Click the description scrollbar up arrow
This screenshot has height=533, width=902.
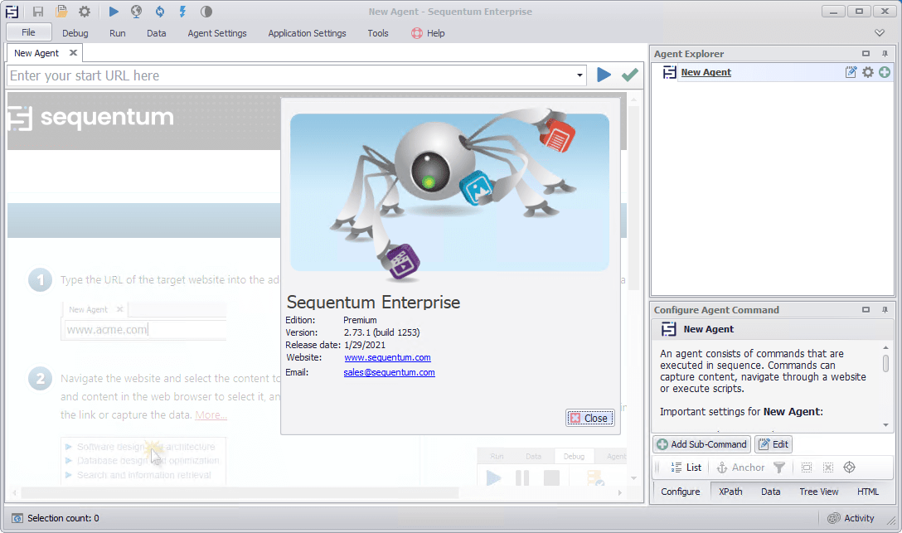coord(886,348)
